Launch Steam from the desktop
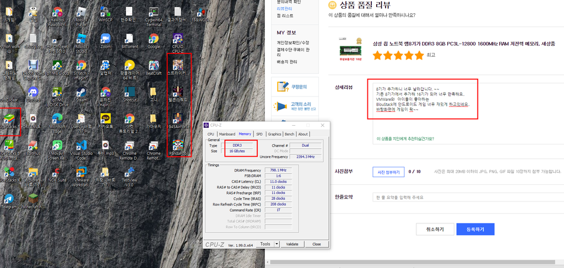This screenshot has height=268, width=564. pos(81,94)
